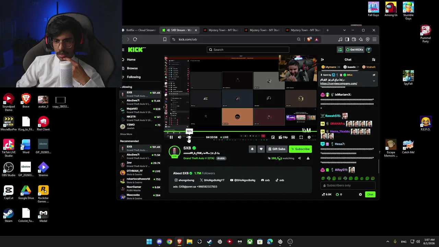Show hidden system tray icons
This screenshot has width=439, height=247.
[x=388, y=242]
